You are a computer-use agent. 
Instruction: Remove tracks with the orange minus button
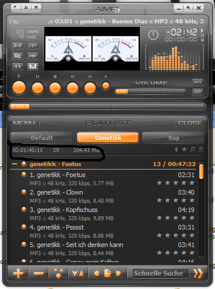point(38,273)
